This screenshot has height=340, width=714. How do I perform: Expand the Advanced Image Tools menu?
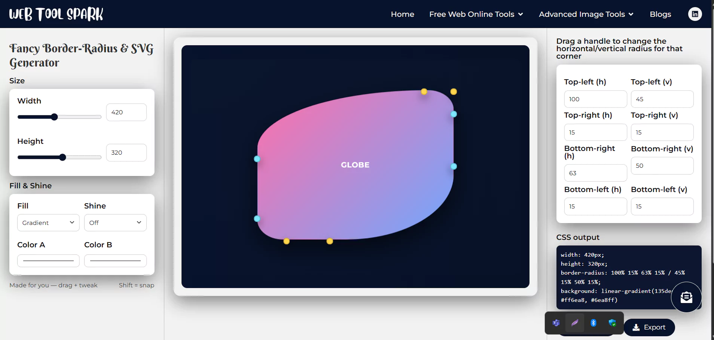click(586, 14)
